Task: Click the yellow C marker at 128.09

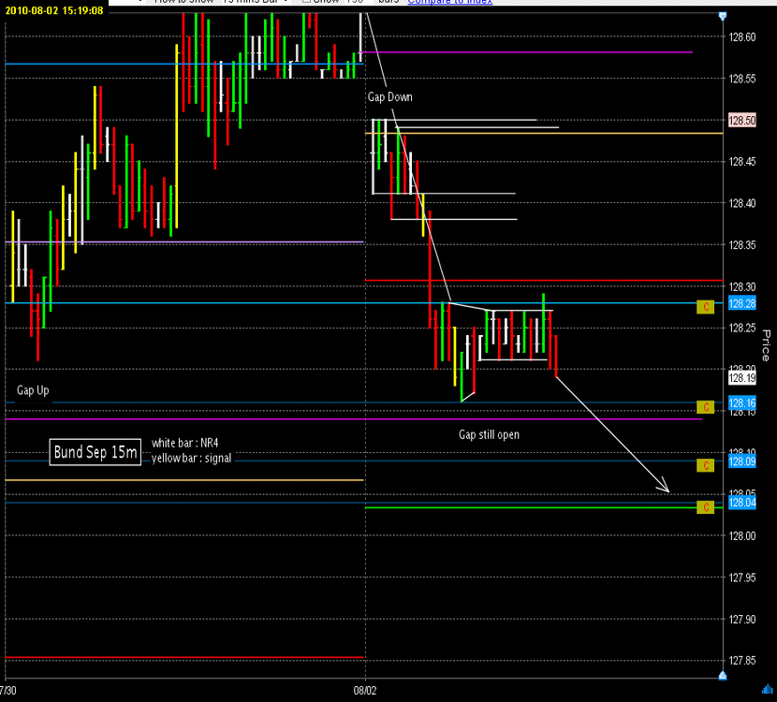Action: pos(705,465)
